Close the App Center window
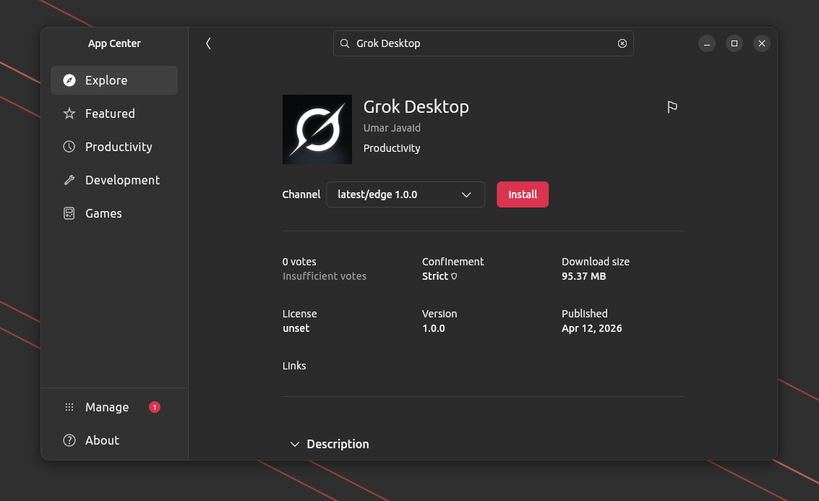Viewport: 819px width, 501px height. point(762,43)
